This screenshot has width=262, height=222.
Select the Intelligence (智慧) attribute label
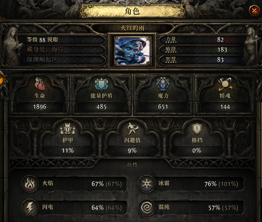171,59
